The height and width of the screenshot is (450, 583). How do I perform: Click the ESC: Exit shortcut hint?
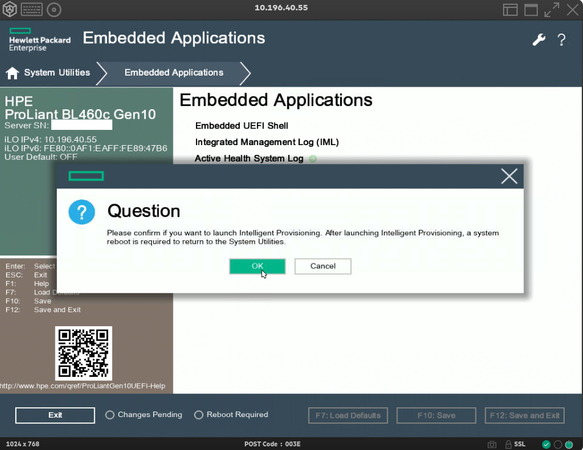coord(26,275)
